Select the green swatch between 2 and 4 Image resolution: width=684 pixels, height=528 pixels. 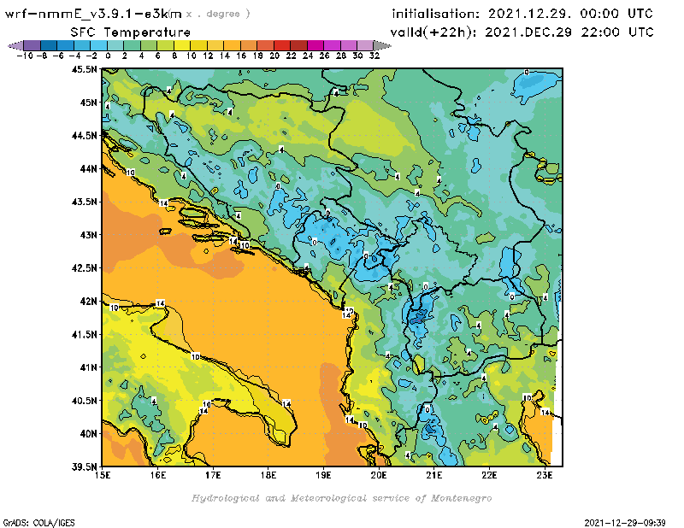click(x=133, y=45)
